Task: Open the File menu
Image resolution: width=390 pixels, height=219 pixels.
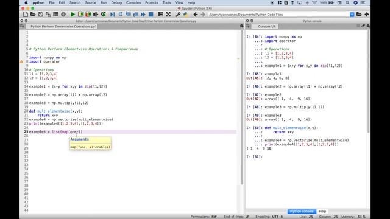Action: (51, 2)
